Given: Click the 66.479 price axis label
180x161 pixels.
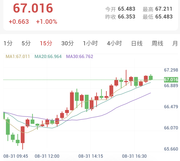Looking at the screenshot, I should click(171, 107).
